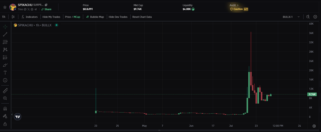Image resolution: width=321 pixels, height=132 pixels.
Task: Switch chart to Price view
Action: point(68,17)
